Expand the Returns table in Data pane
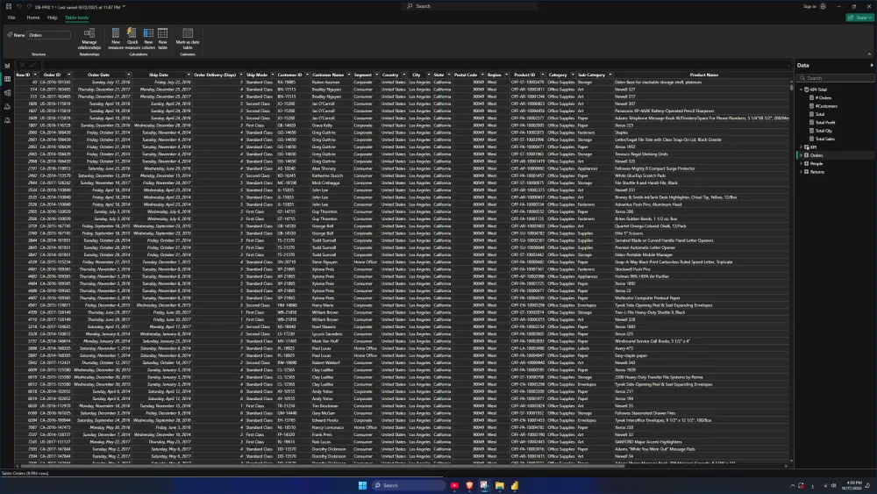Viewport: 877px width, 494px height. point(801,172)
